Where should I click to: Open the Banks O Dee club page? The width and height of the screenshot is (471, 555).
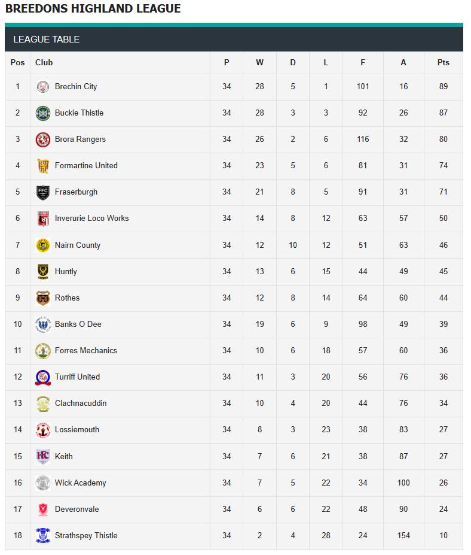pos(78,324)
